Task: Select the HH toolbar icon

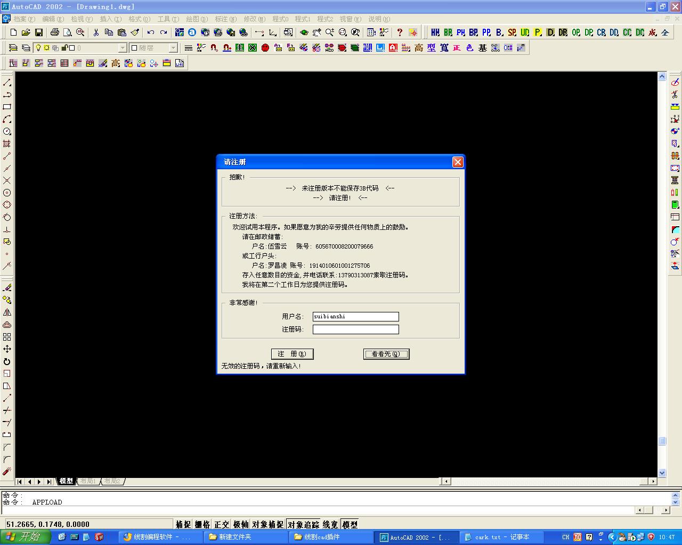Action: click(435, 32)
